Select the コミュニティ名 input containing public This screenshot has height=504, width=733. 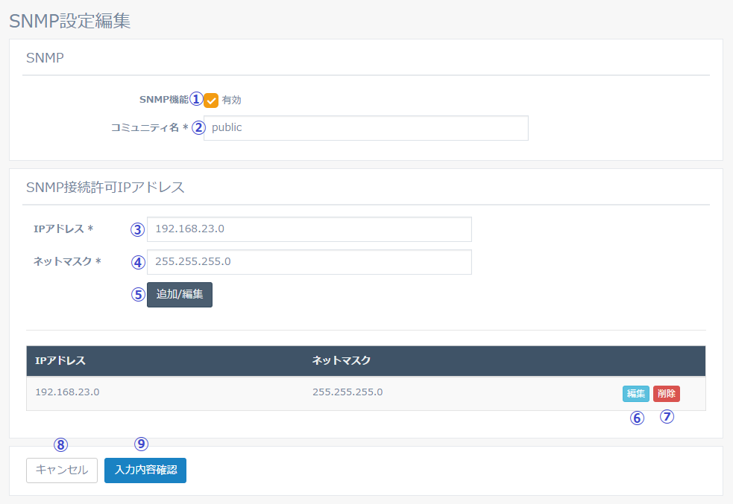[365, 127]
